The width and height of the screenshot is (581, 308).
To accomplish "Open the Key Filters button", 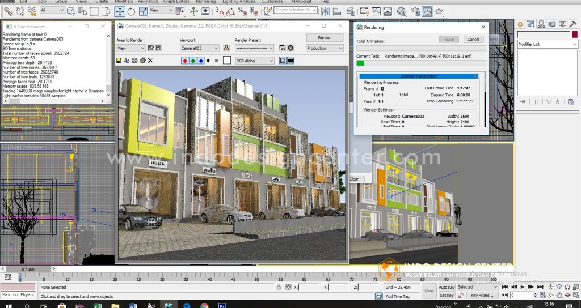I will pyautogui.click(x=482, y=296).
